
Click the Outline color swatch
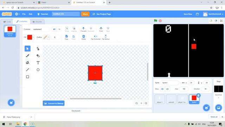45,37
